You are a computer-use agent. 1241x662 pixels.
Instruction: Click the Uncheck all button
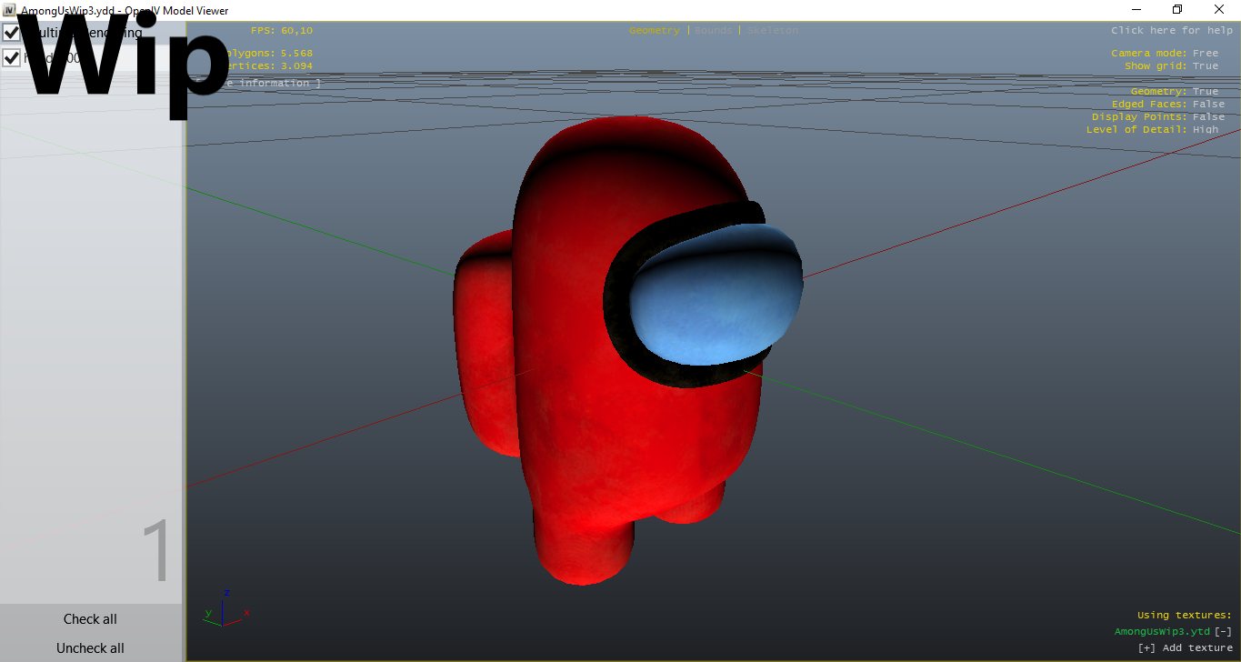90,648
